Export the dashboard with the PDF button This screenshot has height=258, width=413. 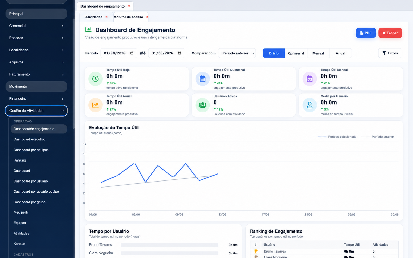366,33
